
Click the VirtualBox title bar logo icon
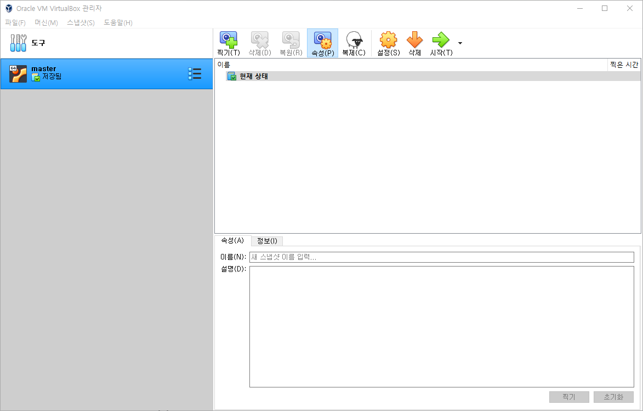(x=9, y=8)
